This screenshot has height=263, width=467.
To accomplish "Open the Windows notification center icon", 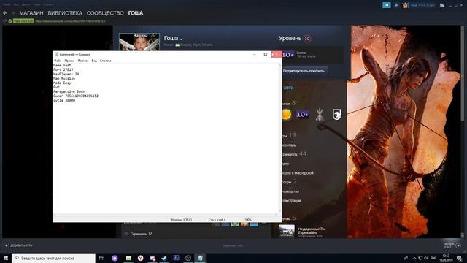I will tap(459, 258).
